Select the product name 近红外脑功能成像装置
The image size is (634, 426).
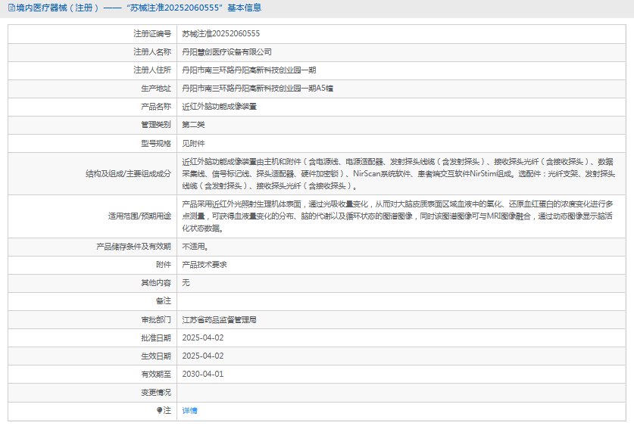click(x=219, y=106)
